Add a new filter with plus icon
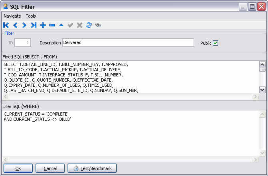 pyautogui.click(x=43, y=25)
